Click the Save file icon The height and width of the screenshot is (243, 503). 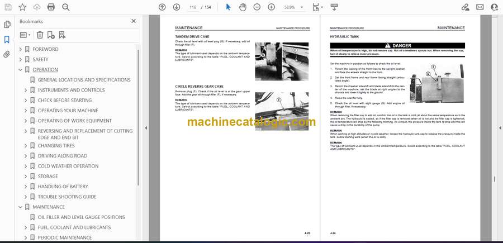click(8, 7)
